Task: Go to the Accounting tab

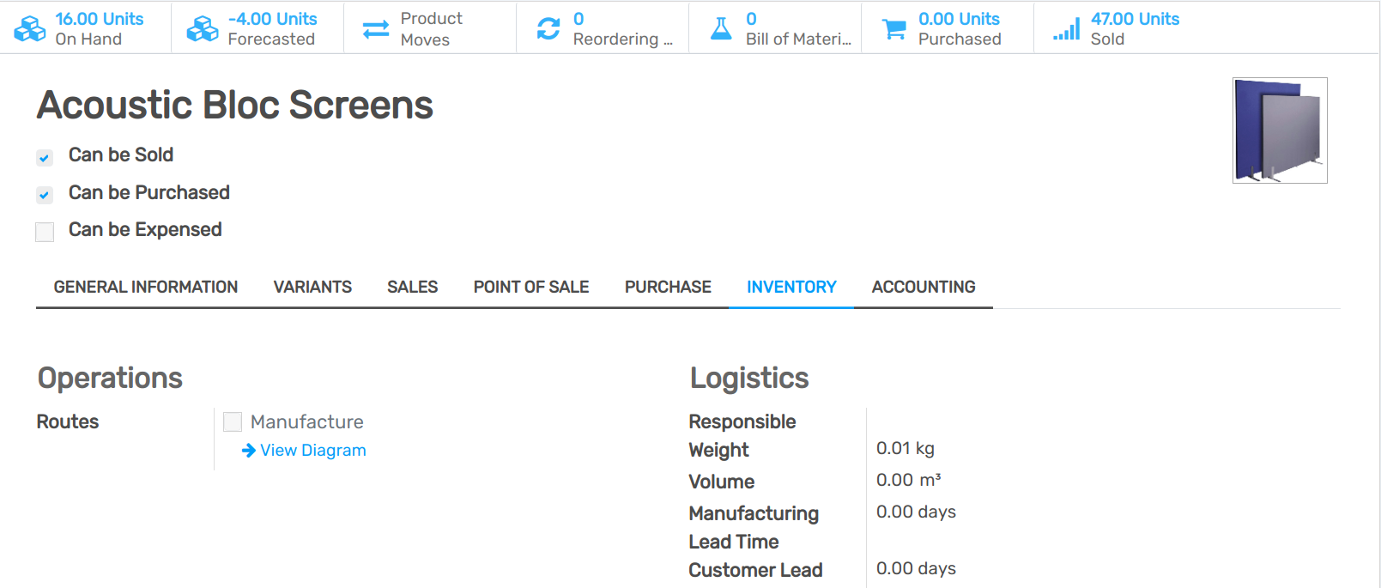Action: (924, 287)
